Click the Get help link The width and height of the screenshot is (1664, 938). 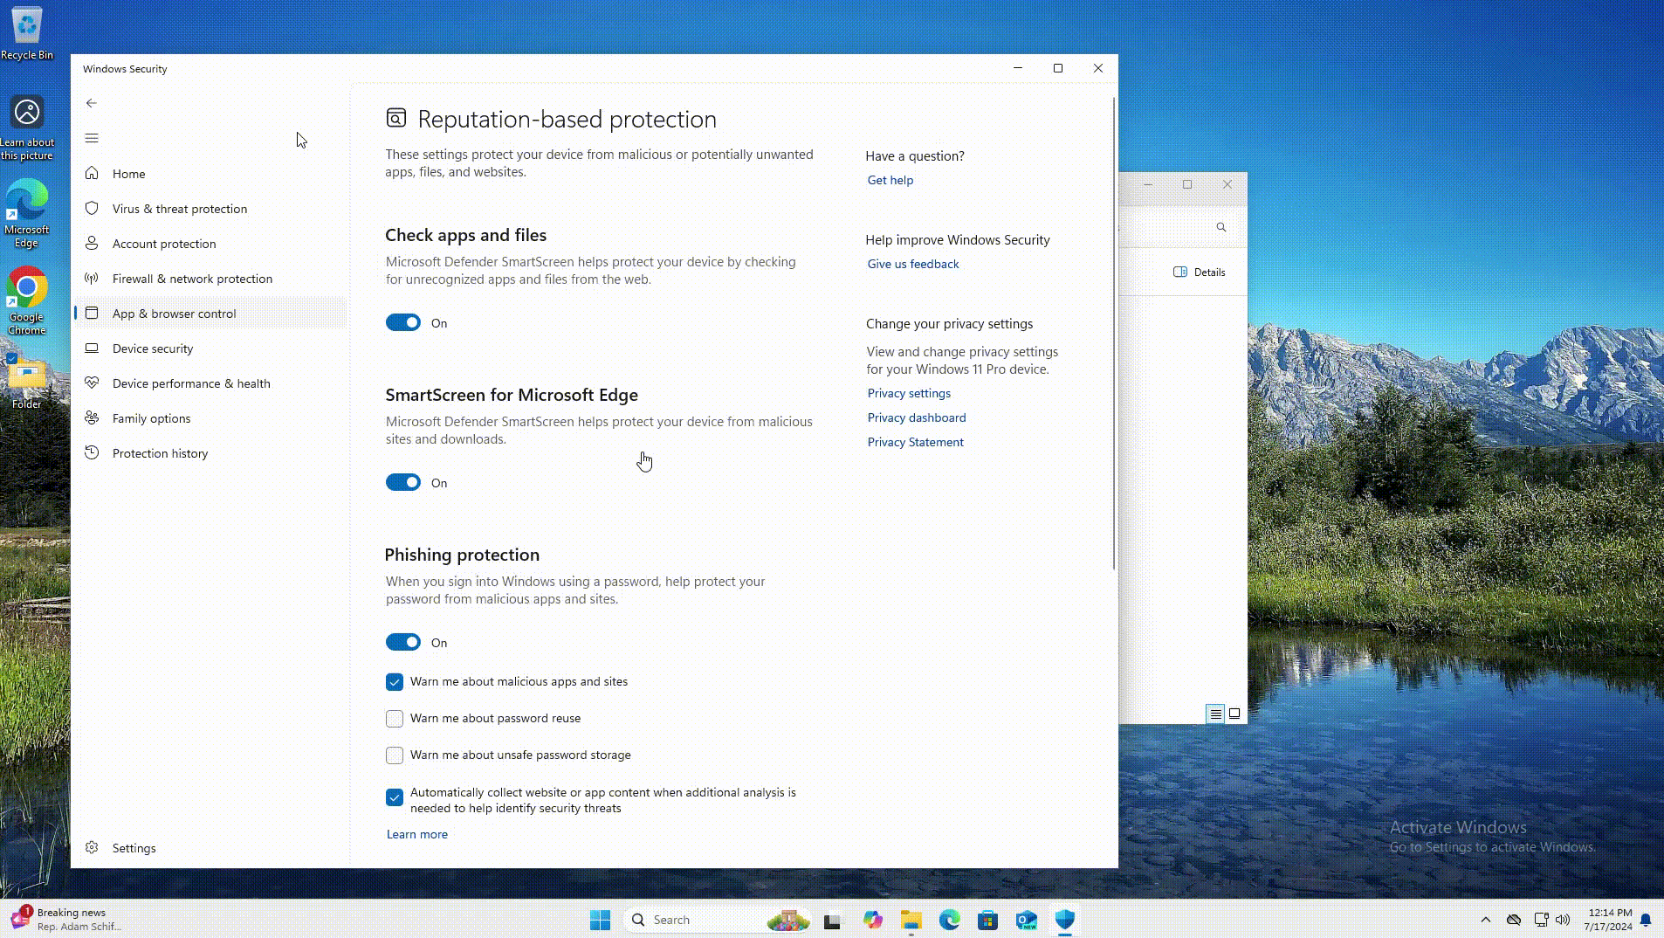tap(890, 180)
